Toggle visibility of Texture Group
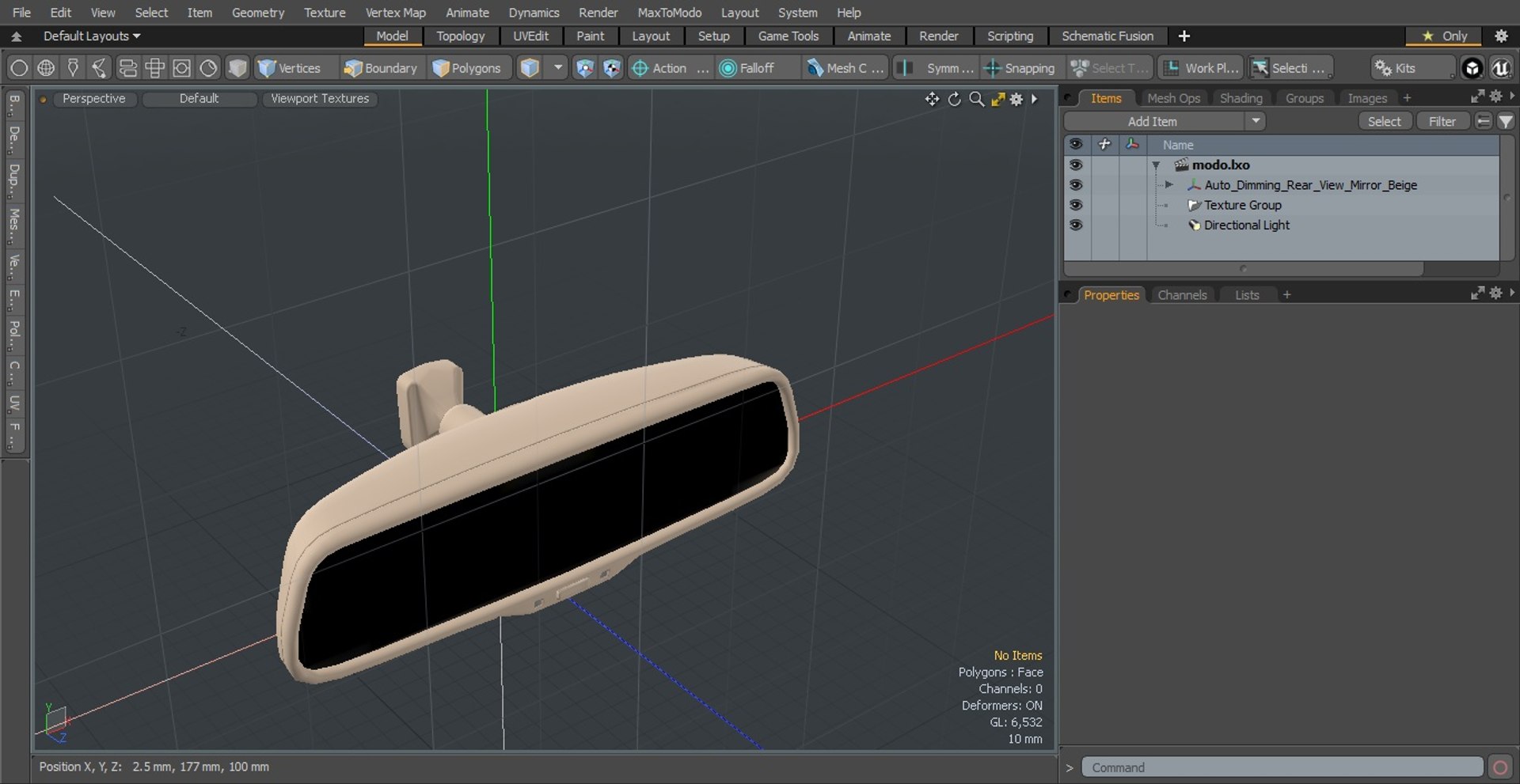This screenshot has height=784, width=1520. click(x=1075, y=204)
